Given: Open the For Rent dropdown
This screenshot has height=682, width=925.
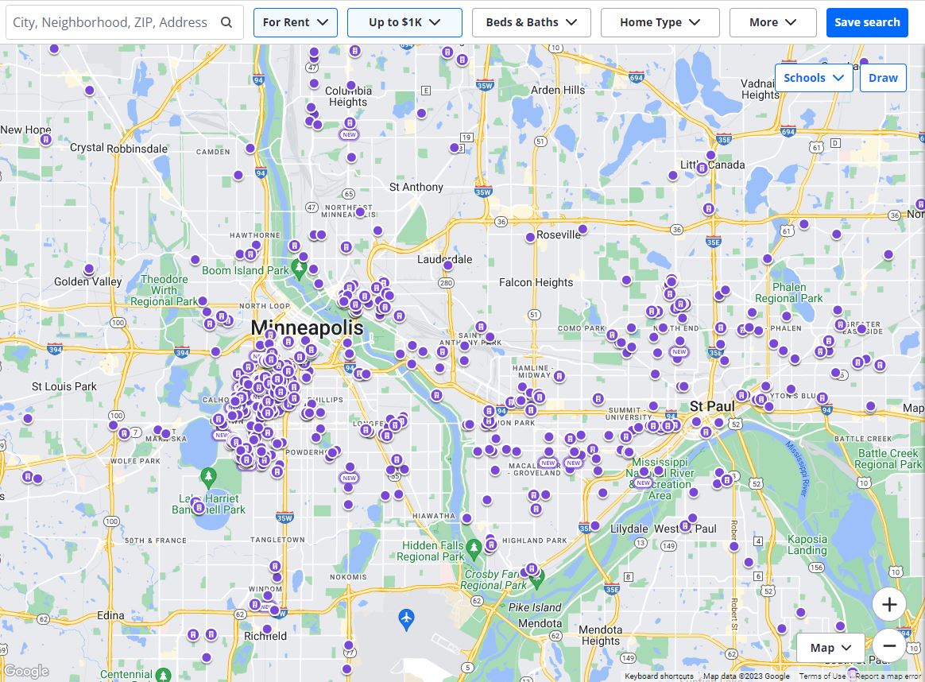Looking at the screenshot, I should point(296,22).
